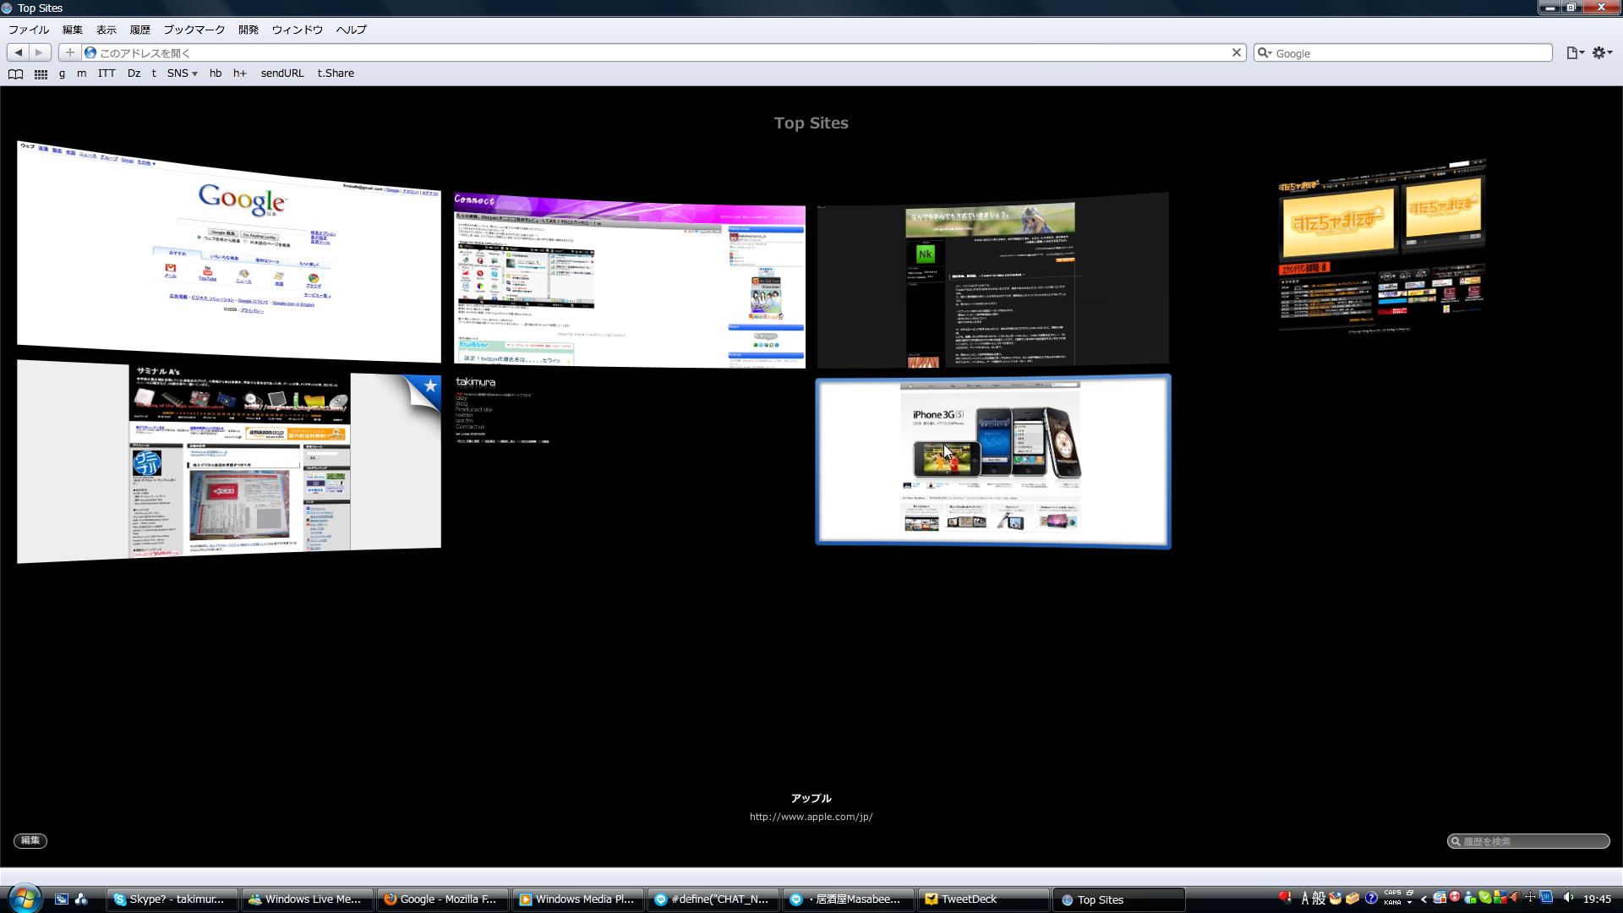Open the ヘルプ menu

(x=352, y=30)
